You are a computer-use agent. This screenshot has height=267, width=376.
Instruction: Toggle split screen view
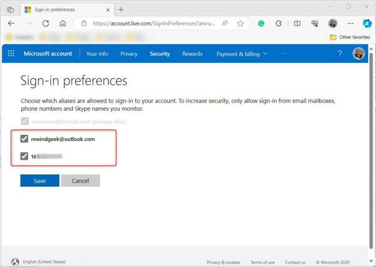tap(297, 23)
